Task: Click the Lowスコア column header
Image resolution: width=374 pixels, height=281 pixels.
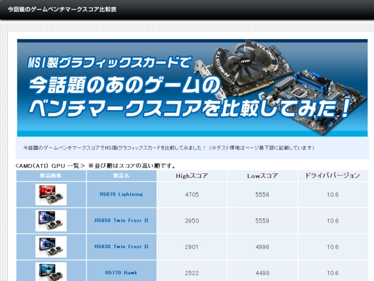Action: 262,176
